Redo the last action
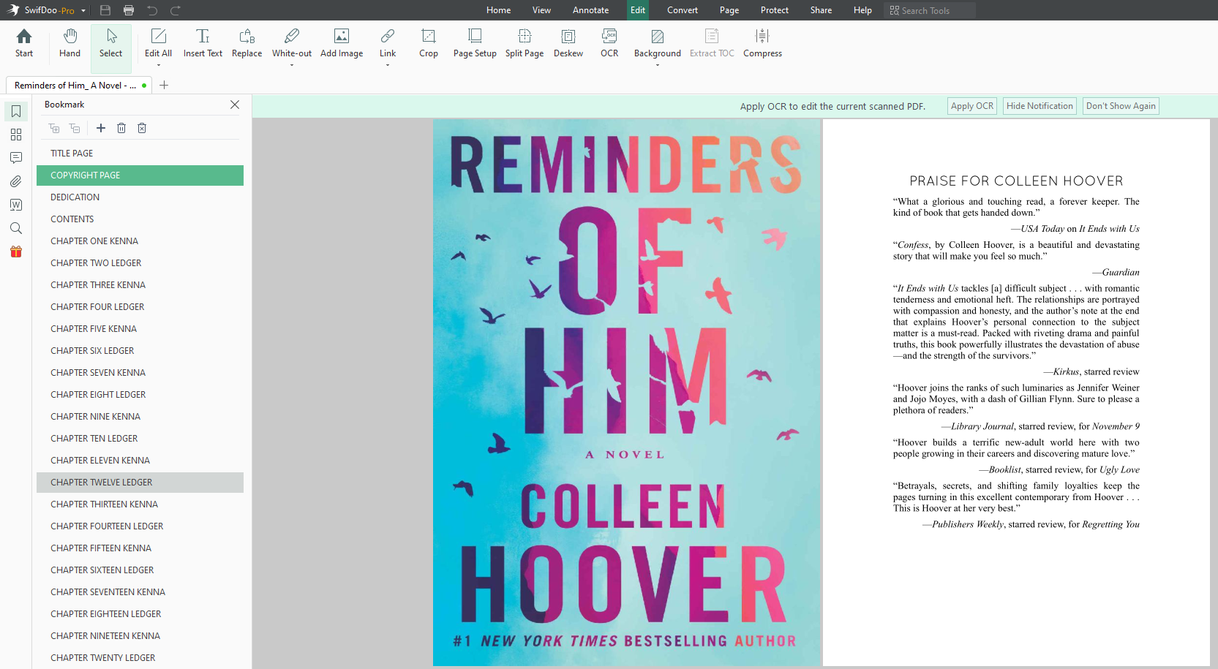 tap(176, 10)
